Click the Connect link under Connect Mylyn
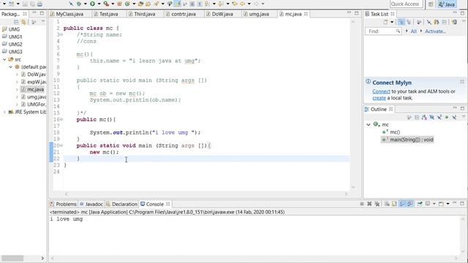This screenshot has width=468, height=263. point(381,91)
